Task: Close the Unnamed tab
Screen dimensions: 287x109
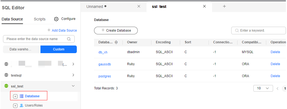Action: click(139, 6)
